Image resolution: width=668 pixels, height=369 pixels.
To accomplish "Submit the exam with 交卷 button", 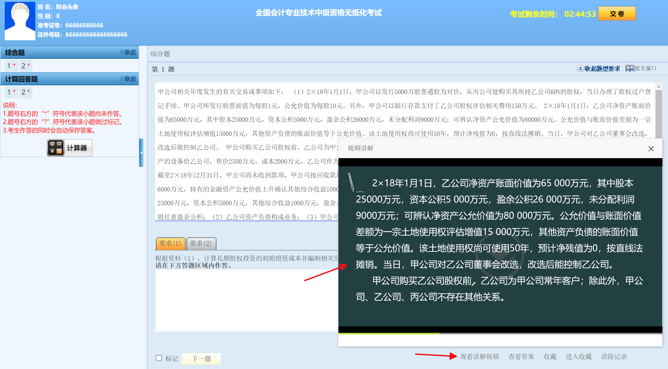I will pyautogui.click(x=617, y=14).
